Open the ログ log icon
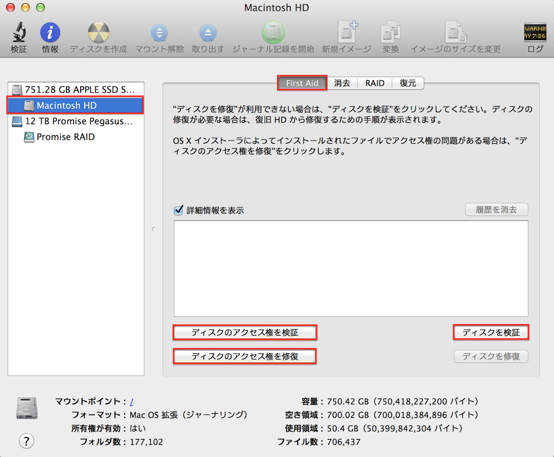The image size is (554, 457). point(535,32)
